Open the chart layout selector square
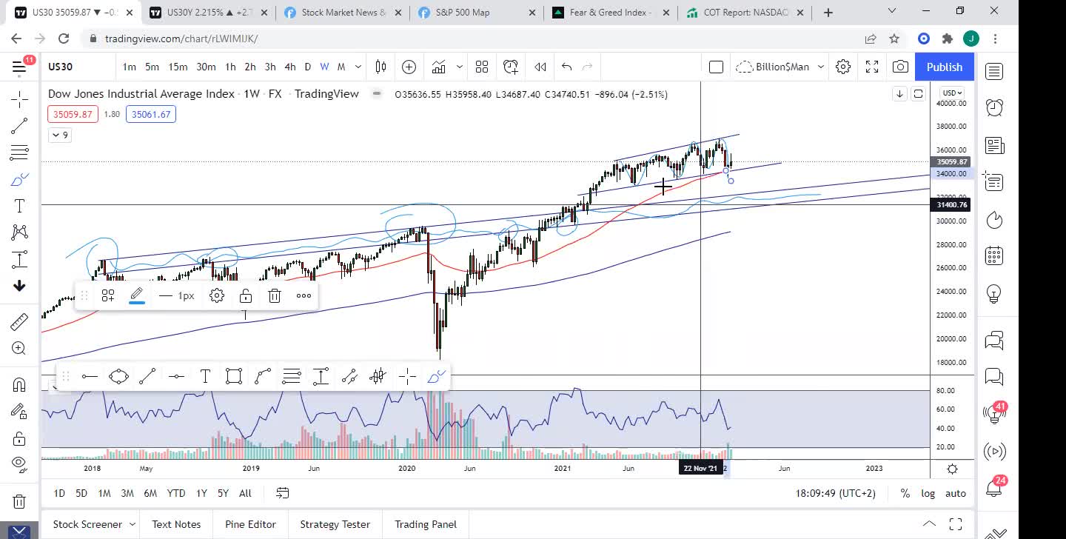1066x539 pixels. point(716,67)
